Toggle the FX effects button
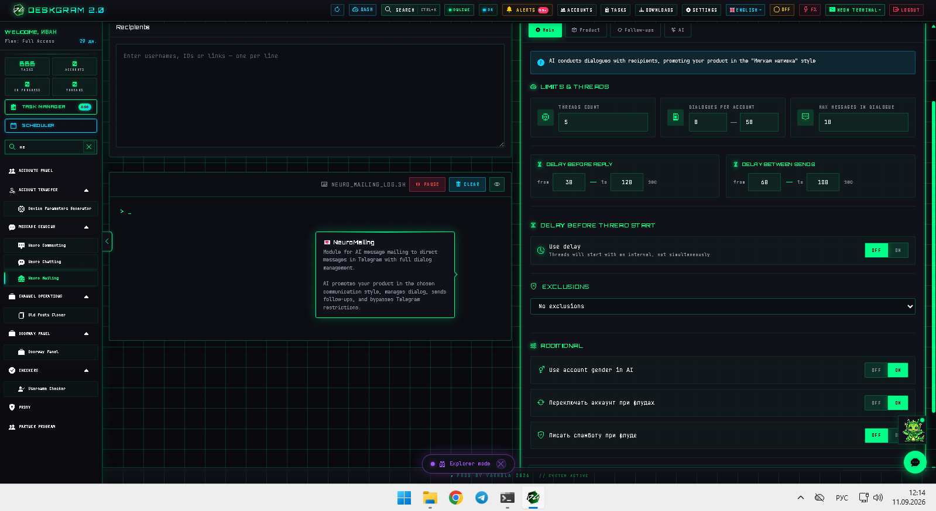The height and width of the screenshot is (511, 936). tap(810, 10)
